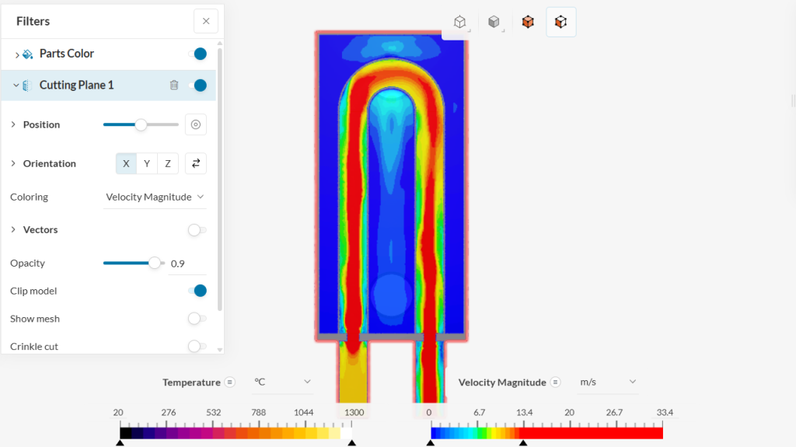
Task: Open the Temperature legend options menu icon
Action: pos(230,382)
